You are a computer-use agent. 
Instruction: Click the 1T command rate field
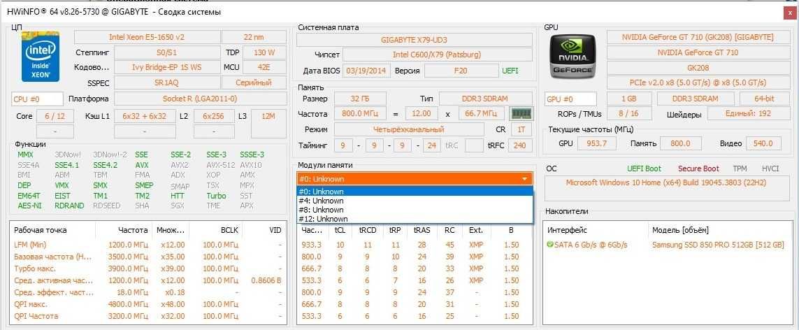click(521, 129)
